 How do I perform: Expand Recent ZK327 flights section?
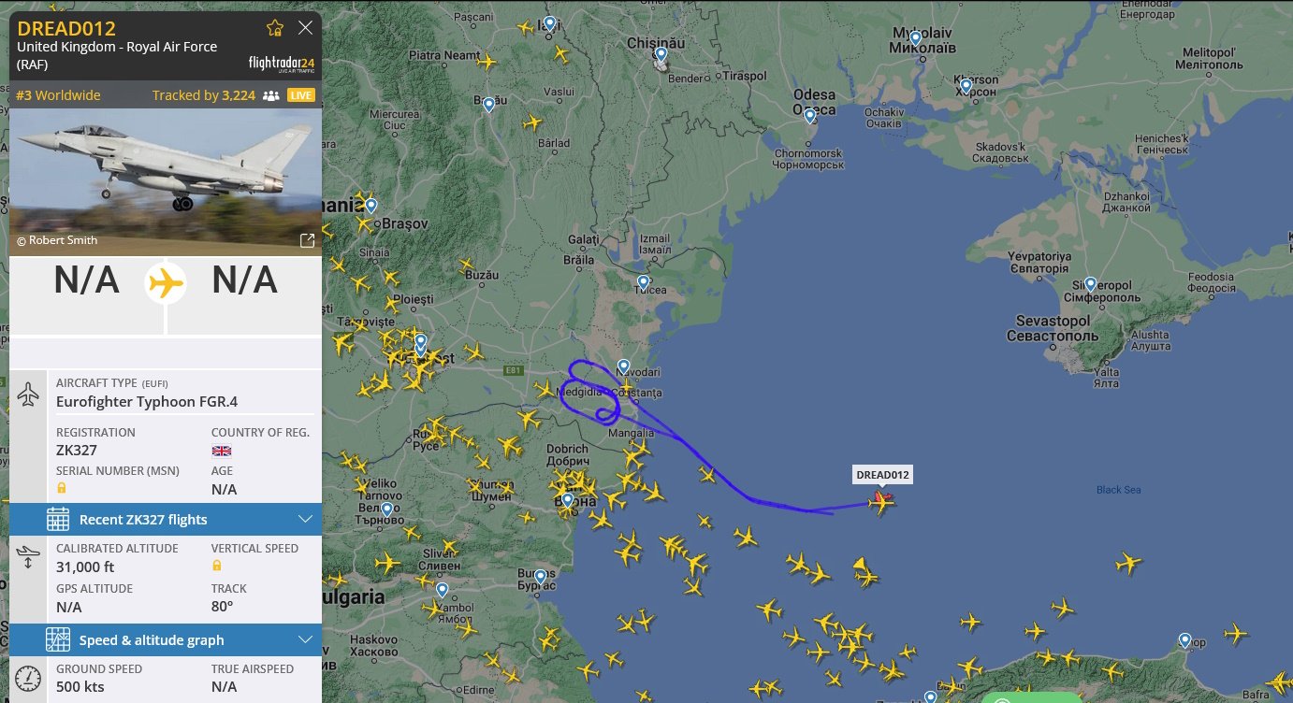point(166,519)
